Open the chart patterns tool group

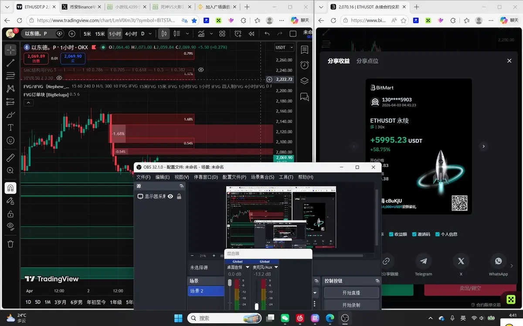pos(10,89)
